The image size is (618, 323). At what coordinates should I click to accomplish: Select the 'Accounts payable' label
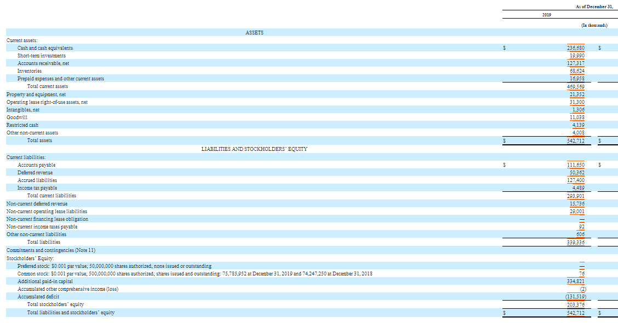click(36, 165)
